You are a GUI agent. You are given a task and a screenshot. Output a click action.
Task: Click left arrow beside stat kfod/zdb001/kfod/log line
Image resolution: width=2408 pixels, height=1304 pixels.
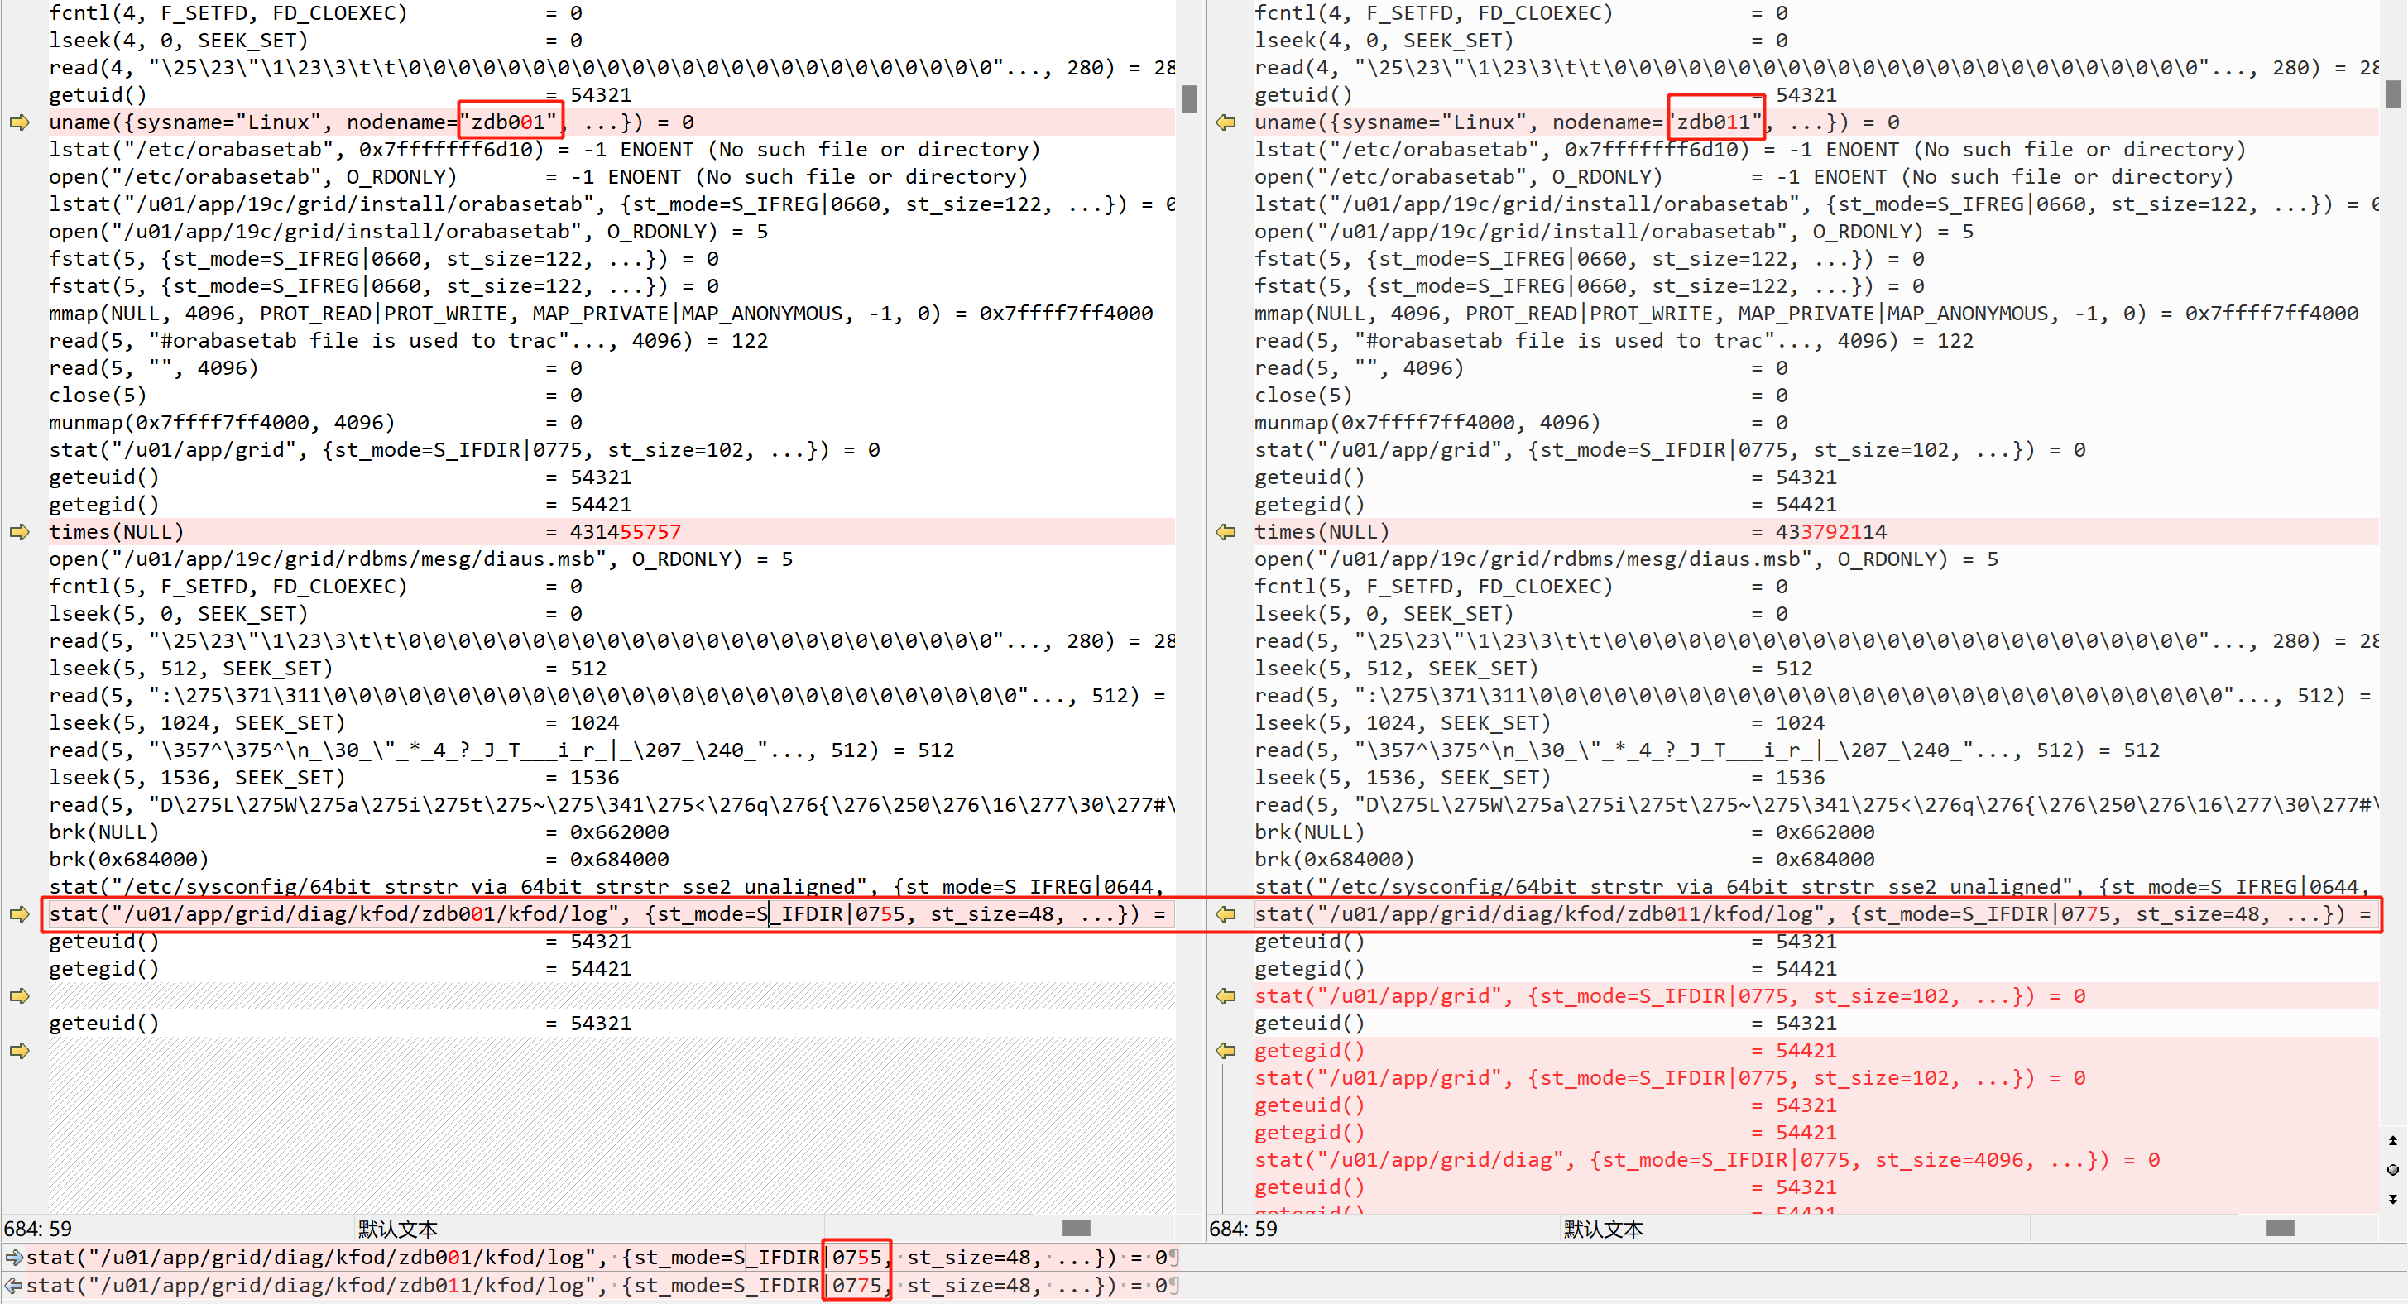(20, 914)
